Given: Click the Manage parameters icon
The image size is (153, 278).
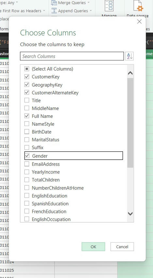Looking at the screenshot, I should point(109,6).
